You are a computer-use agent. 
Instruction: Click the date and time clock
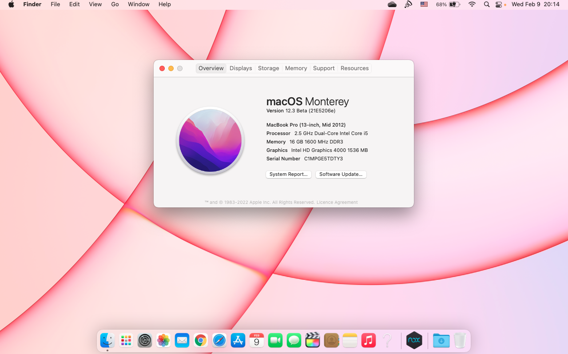tap(535, 4)
